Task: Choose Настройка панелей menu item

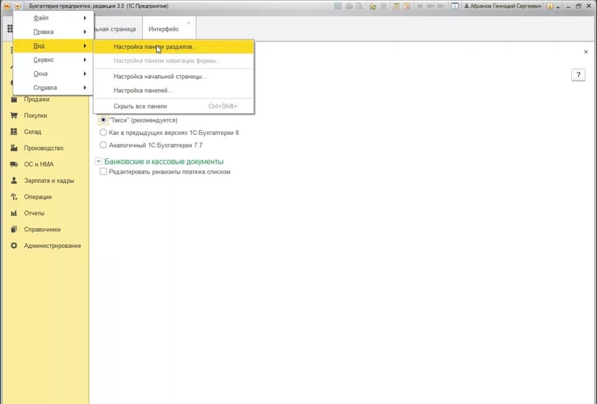Action: point(173,90)
